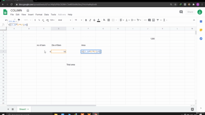Open the fill color picker

click(x=104, y=20)
